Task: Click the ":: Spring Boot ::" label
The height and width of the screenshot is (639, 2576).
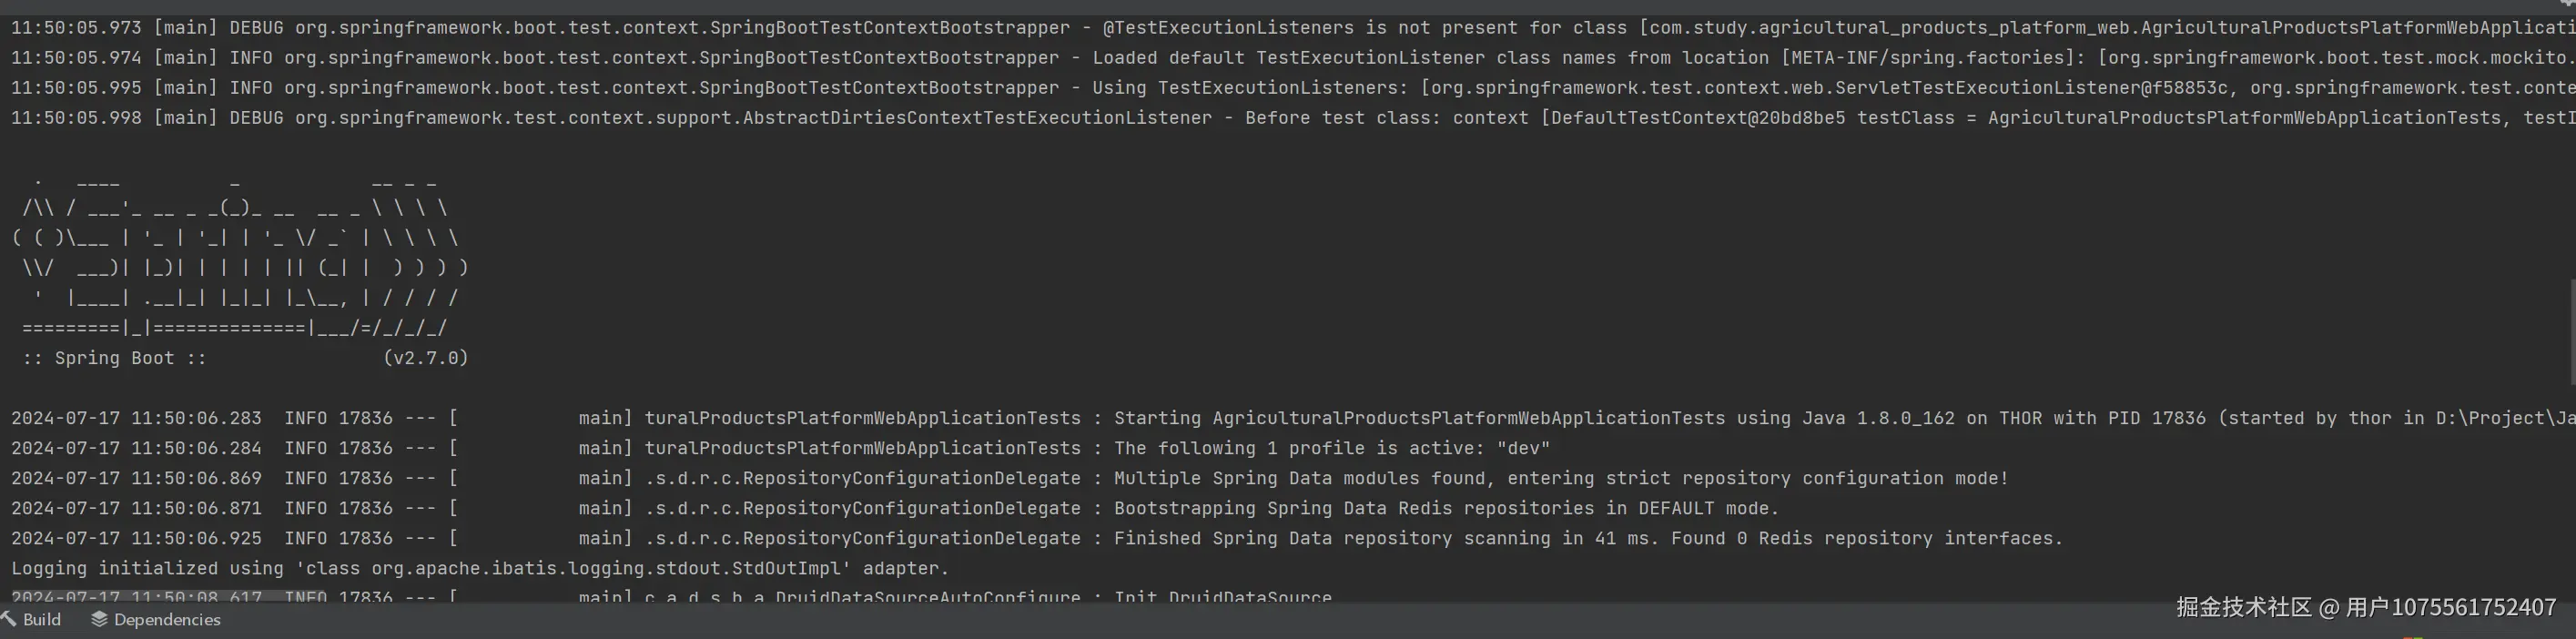Action: [x=114, y=358]
